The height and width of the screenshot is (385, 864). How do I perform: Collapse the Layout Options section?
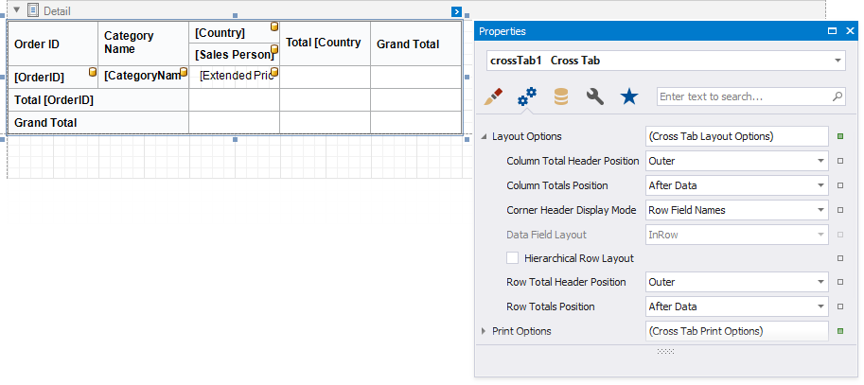[x=485, y=136]
